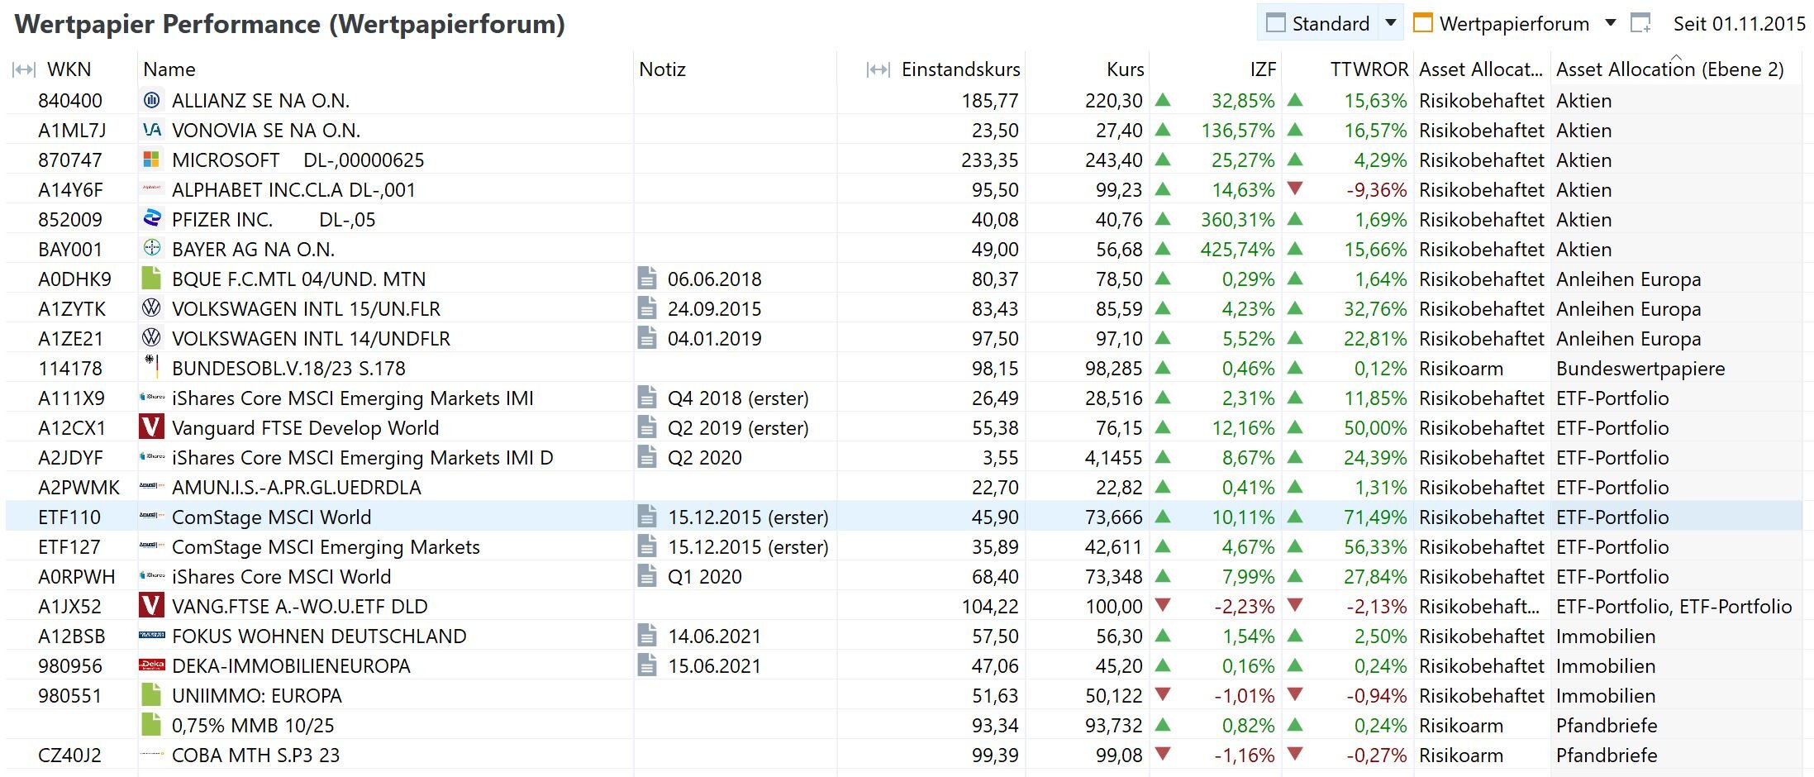Open the Standard view dropdown arrow
Image resolution: width=1814 pixels, height=777 pixels.
[x=1391, y=23]
